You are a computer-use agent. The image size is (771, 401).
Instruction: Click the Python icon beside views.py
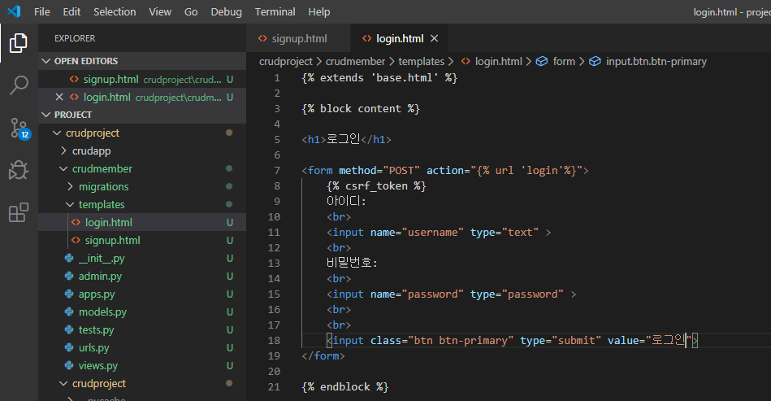coord(69,365)
